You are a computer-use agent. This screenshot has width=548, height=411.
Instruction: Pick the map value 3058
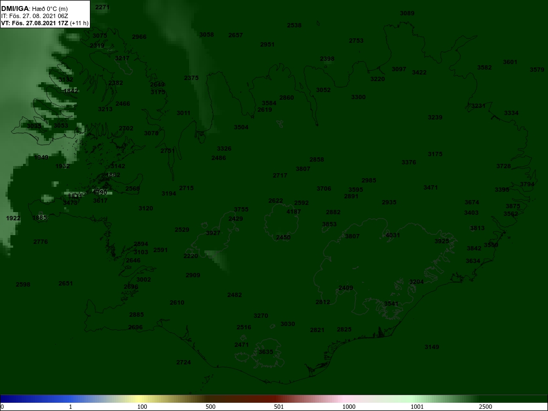207,34
